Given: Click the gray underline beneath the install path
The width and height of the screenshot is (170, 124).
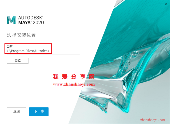Looking at the screenshot, I should coord(43,54).
